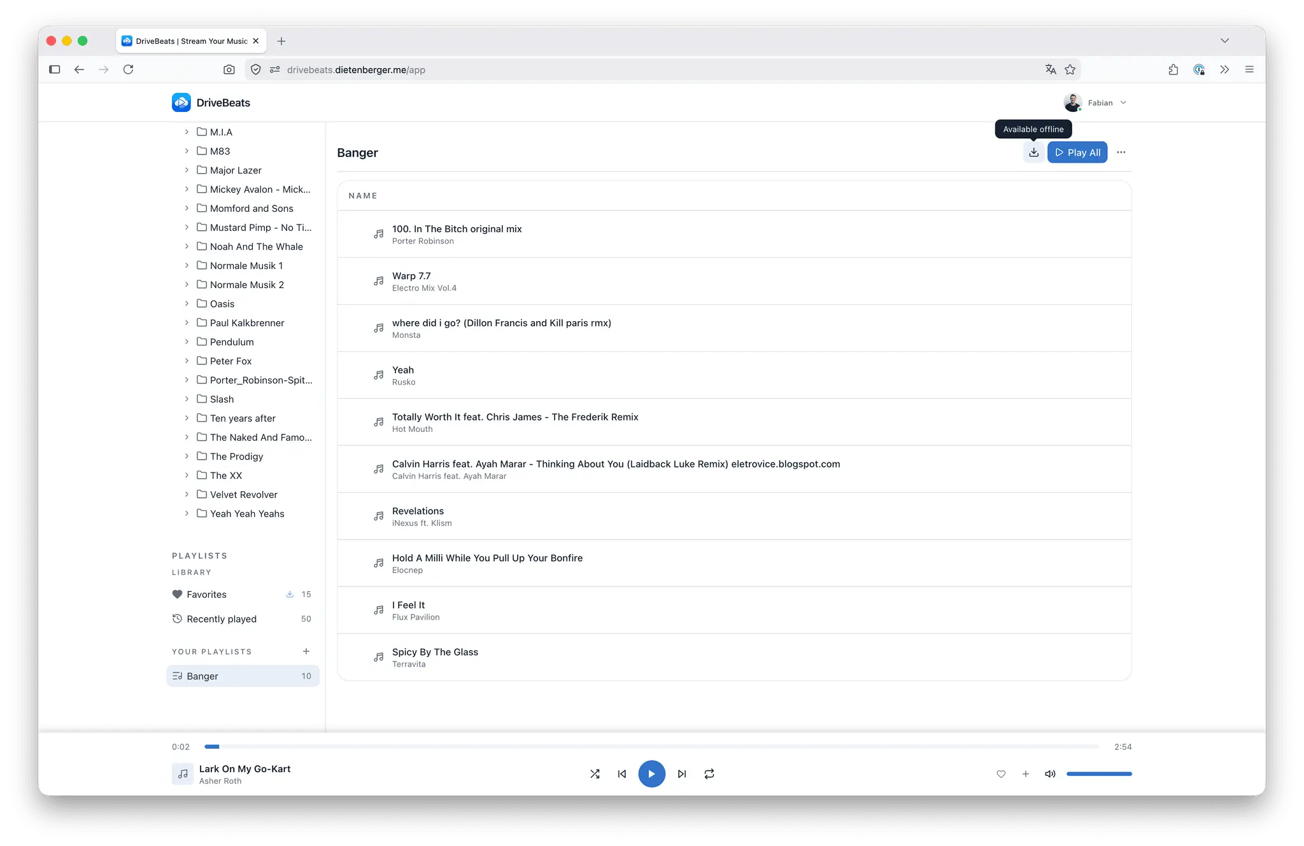Screen dimensions: 1304x846
Task: Add current song to playlist with plus
Action: click(x=1025, y=773)
